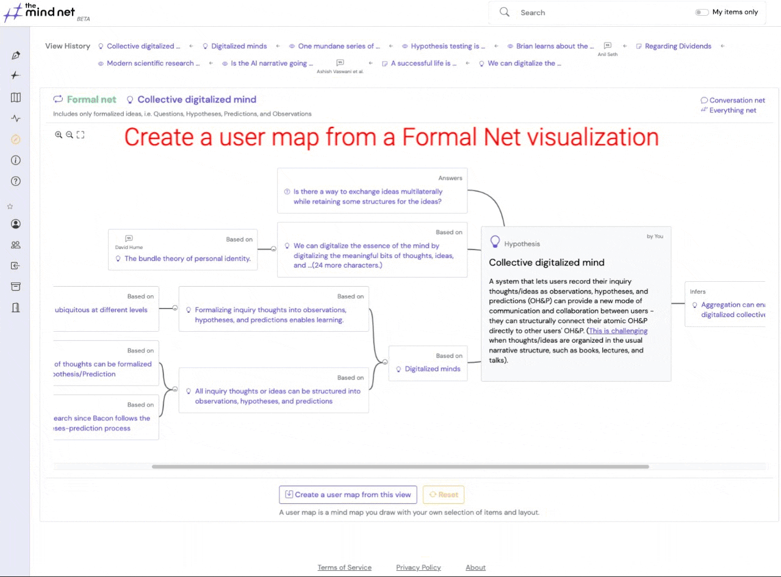Switch to Conversation net view
Viewport: 781px width, 577px height.
tap(733, 100)
